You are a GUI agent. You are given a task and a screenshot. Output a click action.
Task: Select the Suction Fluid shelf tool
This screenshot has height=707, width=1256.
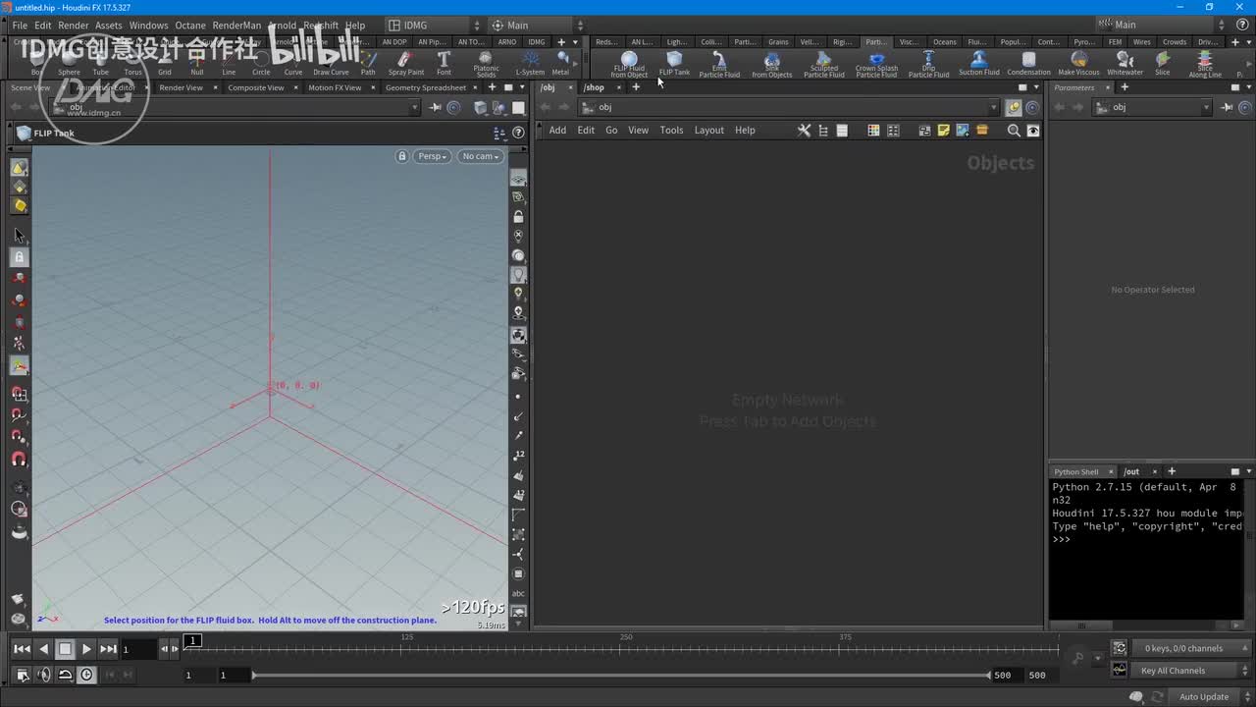978,64
